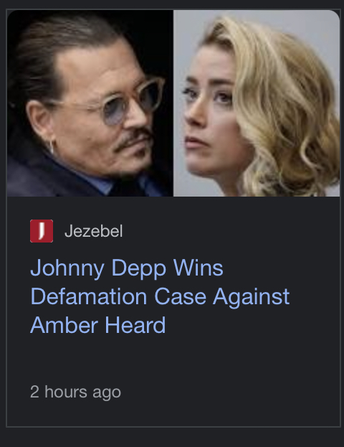Click the word "Heard" in the headline
The width and height of the screenshot is (344, 447).
(x=135, y=325)
